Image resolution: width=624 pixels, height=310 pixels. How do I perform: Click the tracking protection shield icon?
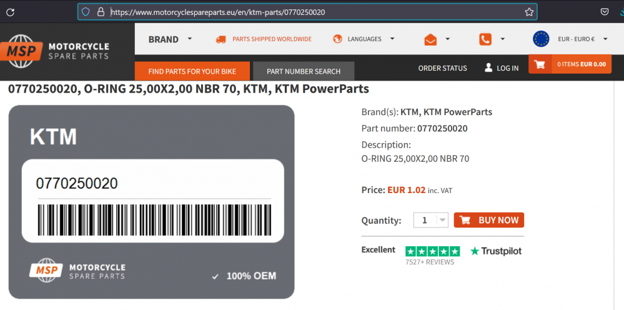click(x=86, y=12)
